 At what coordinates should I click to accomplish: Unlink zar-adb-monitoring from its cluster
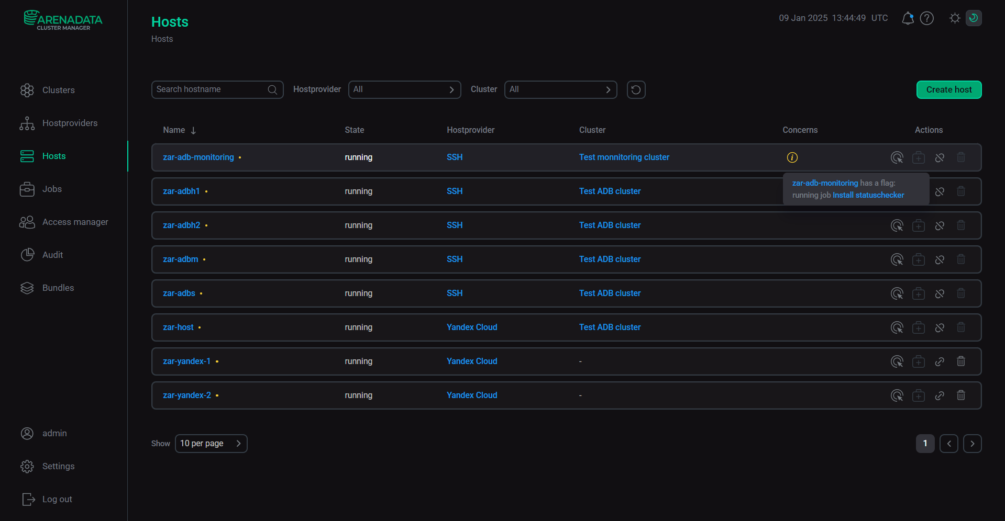tap(940, 157)
